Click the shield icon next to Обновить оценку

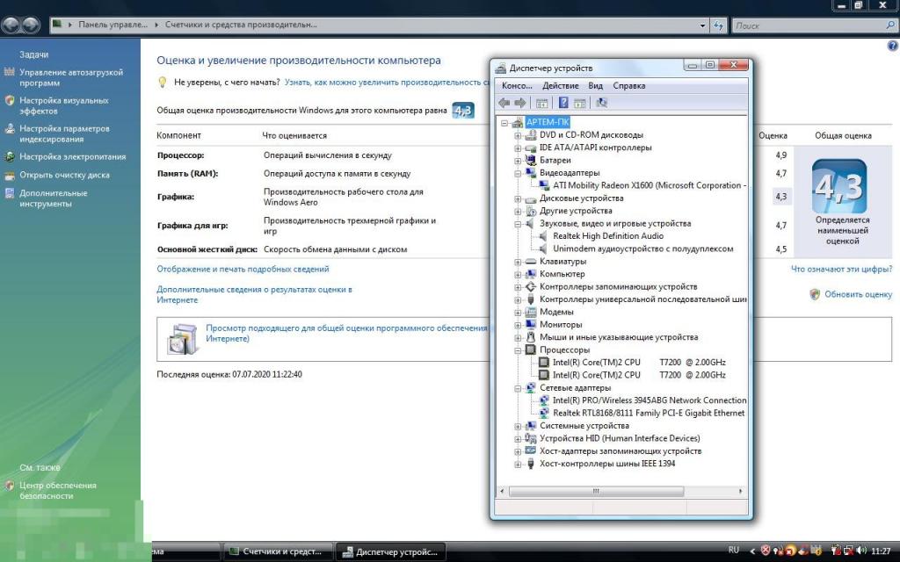click(815, 294)
